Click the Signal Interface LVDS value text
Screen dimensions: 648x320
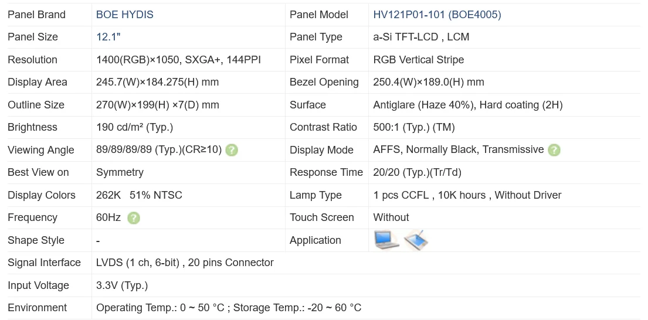tap(185, 263)
